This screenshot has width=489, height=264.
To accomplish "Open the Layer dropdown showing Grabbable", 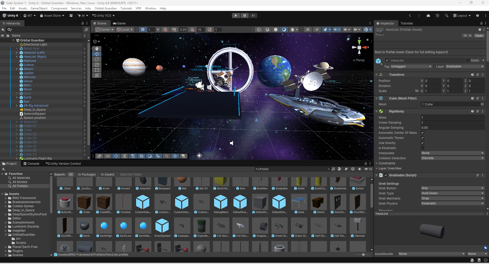I will click(465, 66).
